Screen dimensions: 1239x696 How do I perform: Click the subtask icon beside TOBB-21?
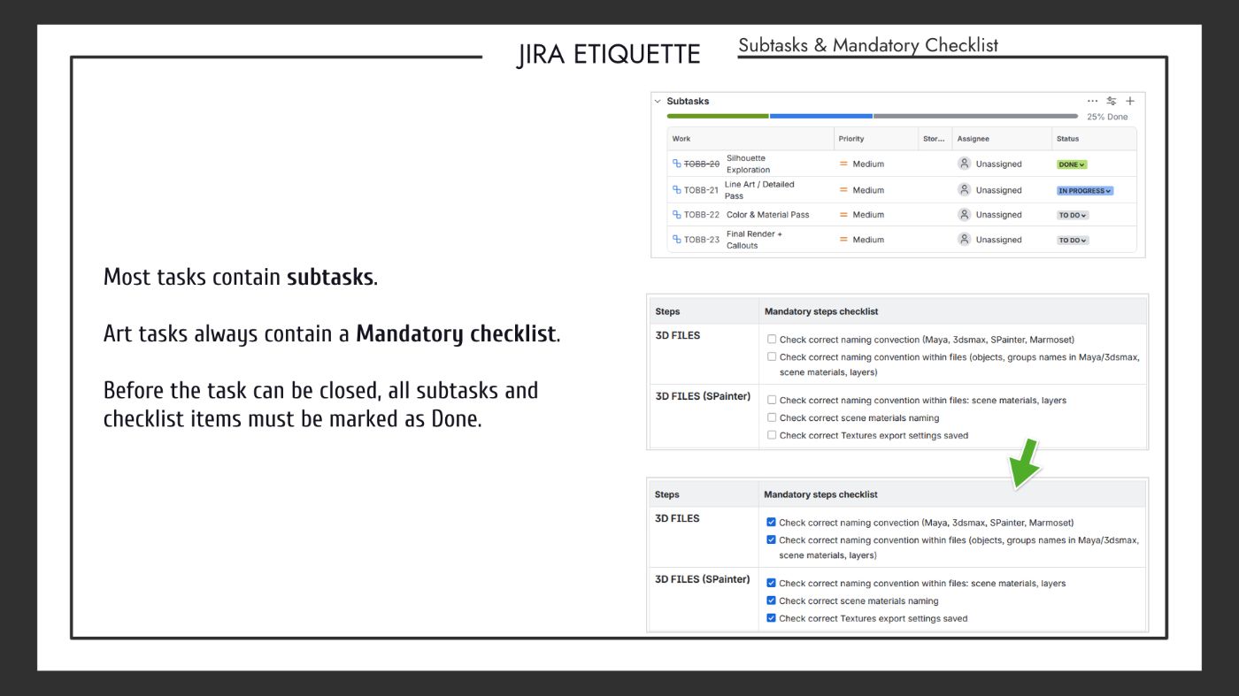[x=677, y=190]
